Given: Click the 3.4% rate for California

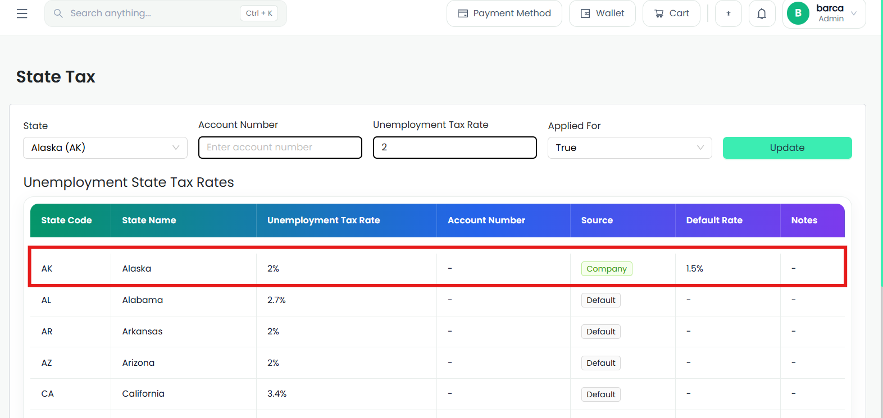Looking at the screenshot, I should point(277,394).
